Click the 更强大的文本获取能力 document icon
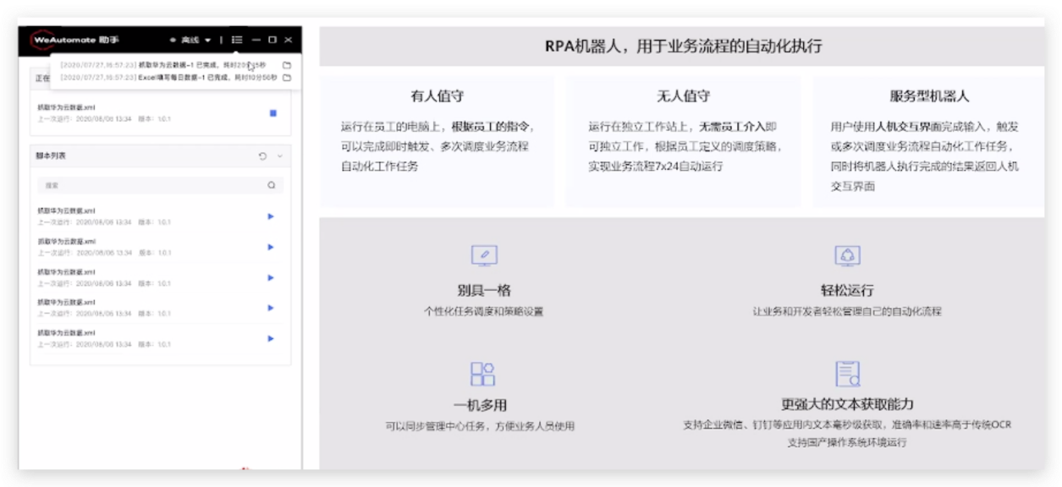The image size is (1062, 487). click(x=847, y=374)
